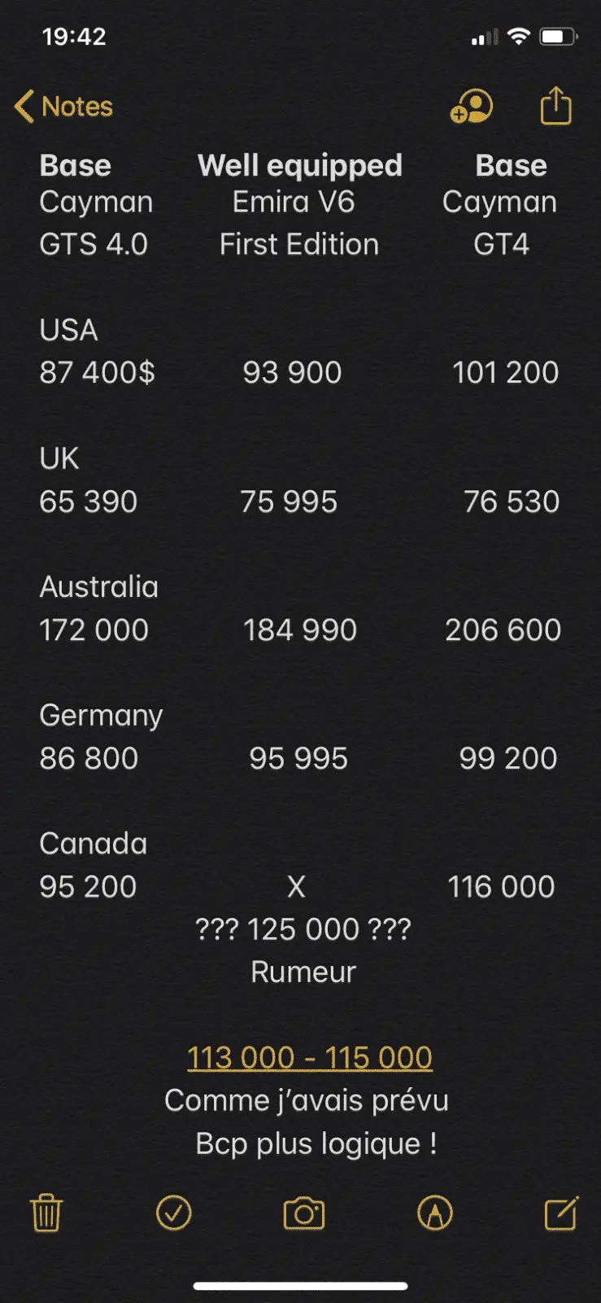Screen dimensions: 601x1303
Task: Tap the home indicator bar
Action: (x=300, y=1286)
